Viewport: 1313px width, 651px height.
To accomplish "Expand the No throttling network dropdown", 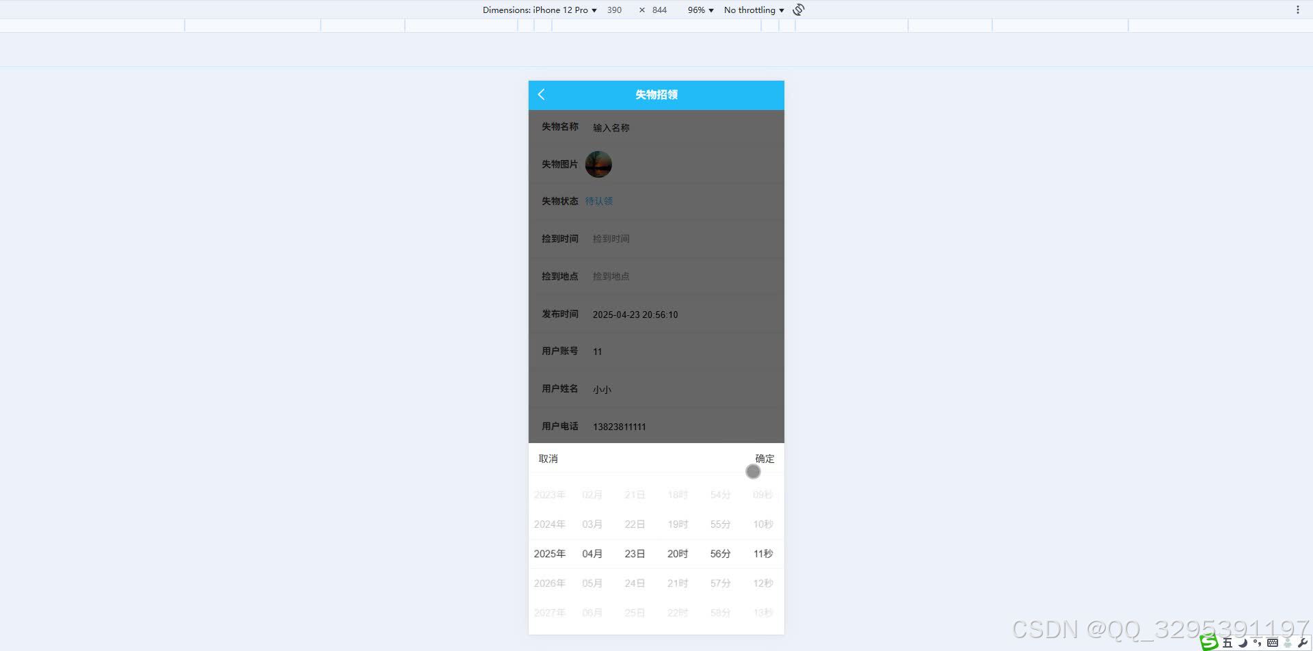I will pos(752,10).
